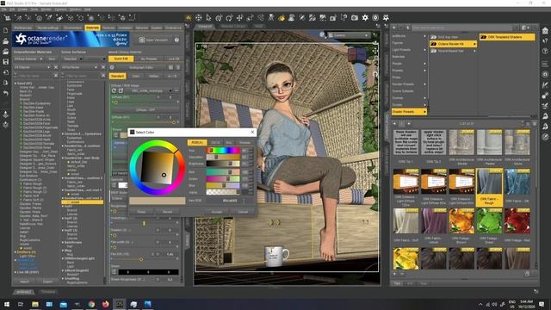Select the RGB(A) tab in Select Color dialog
Screen dimensions: 551x310
pos(197,142)
